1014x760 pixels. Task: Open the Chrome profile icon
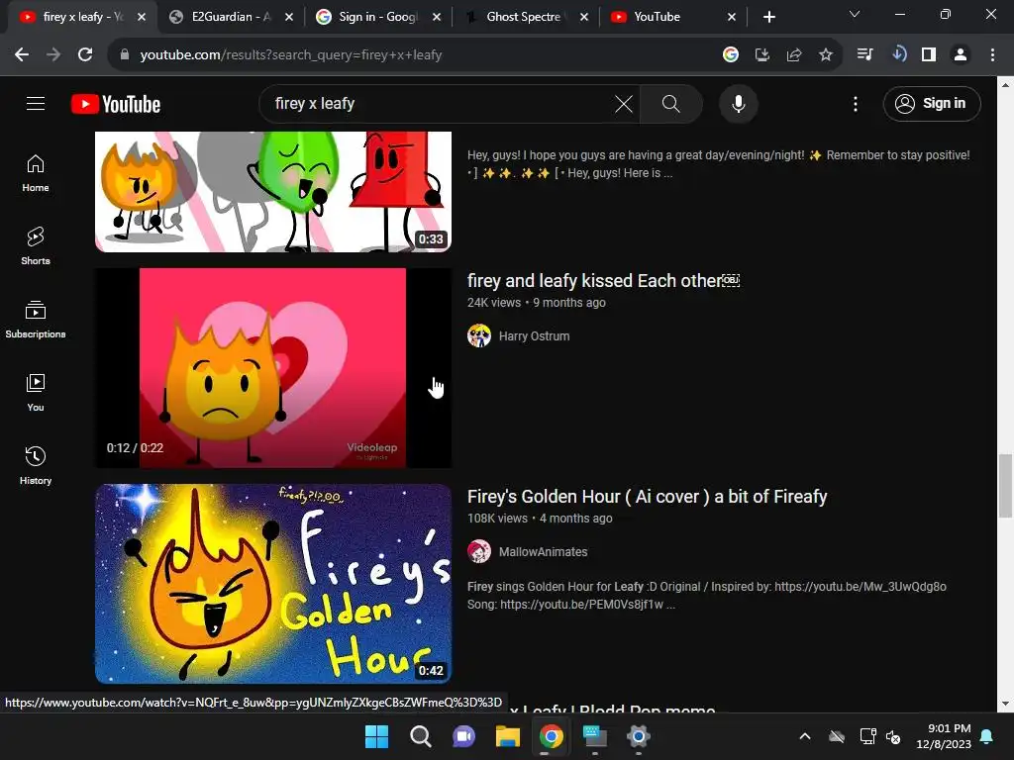[961, 55]
